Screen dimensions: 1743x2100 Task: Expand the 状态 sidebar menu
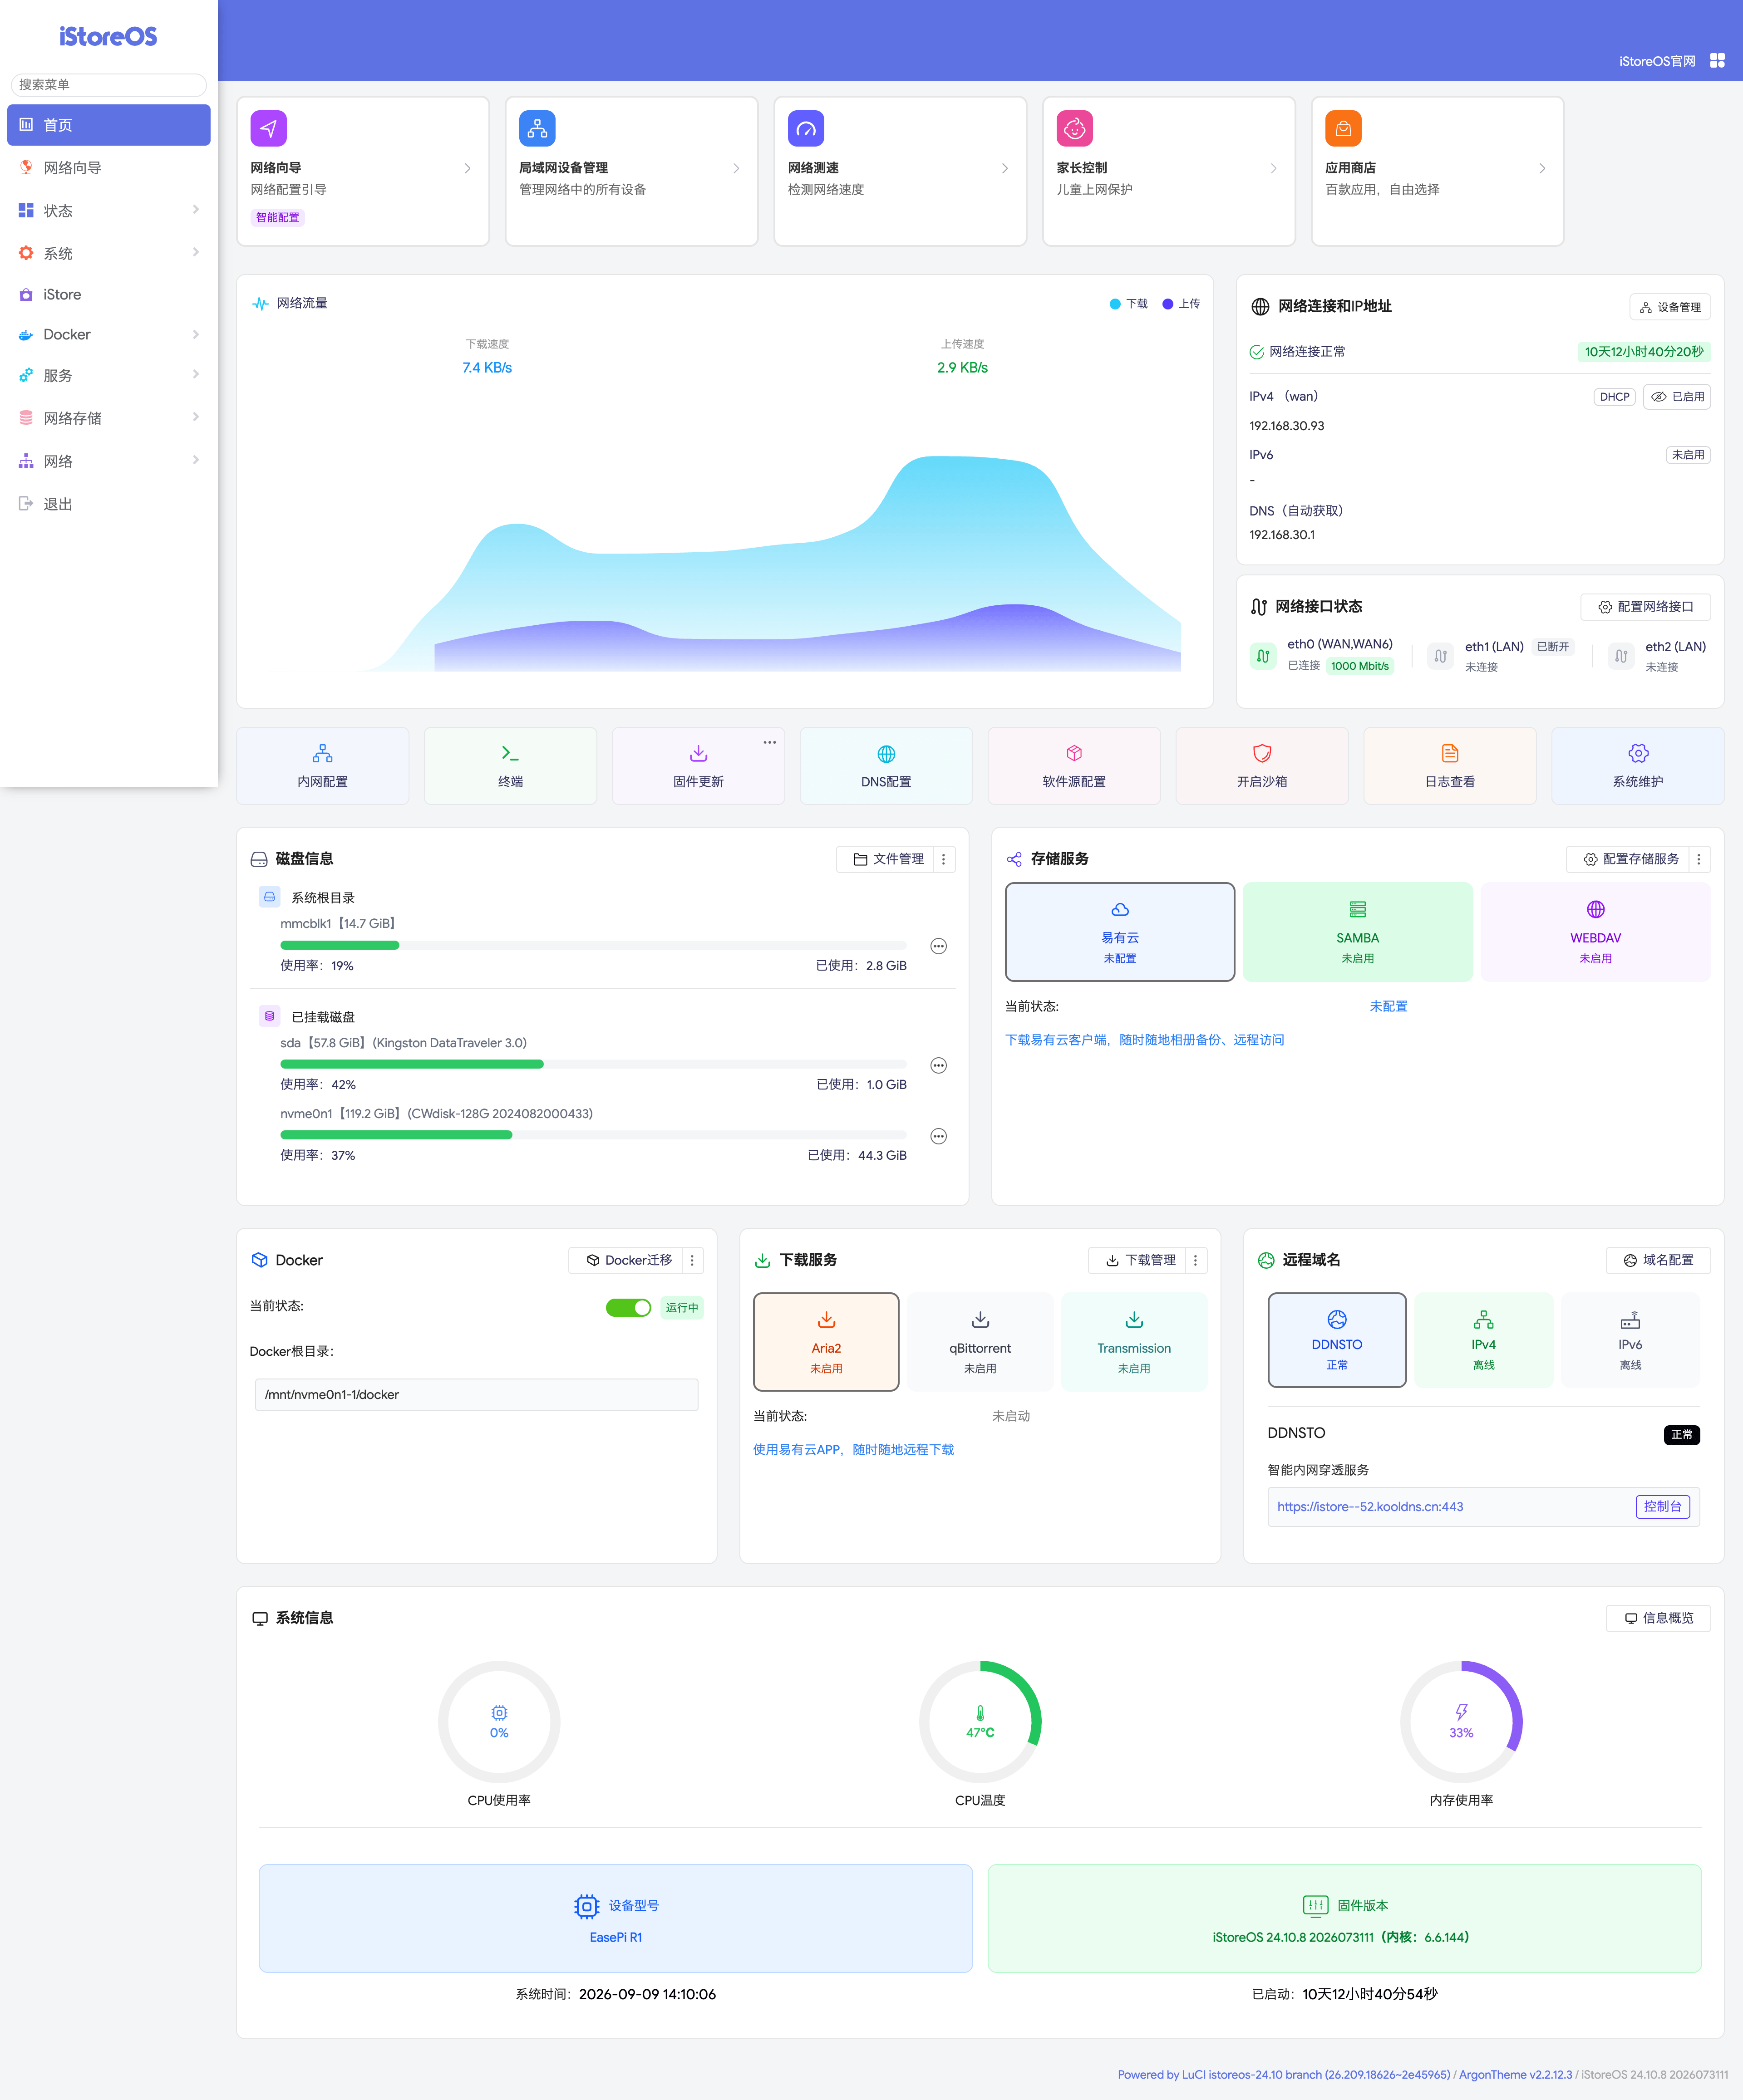pos(109,210)
